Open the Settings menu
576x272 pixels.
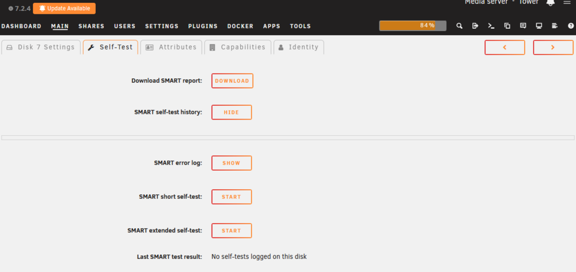click(x=162, y=26)
